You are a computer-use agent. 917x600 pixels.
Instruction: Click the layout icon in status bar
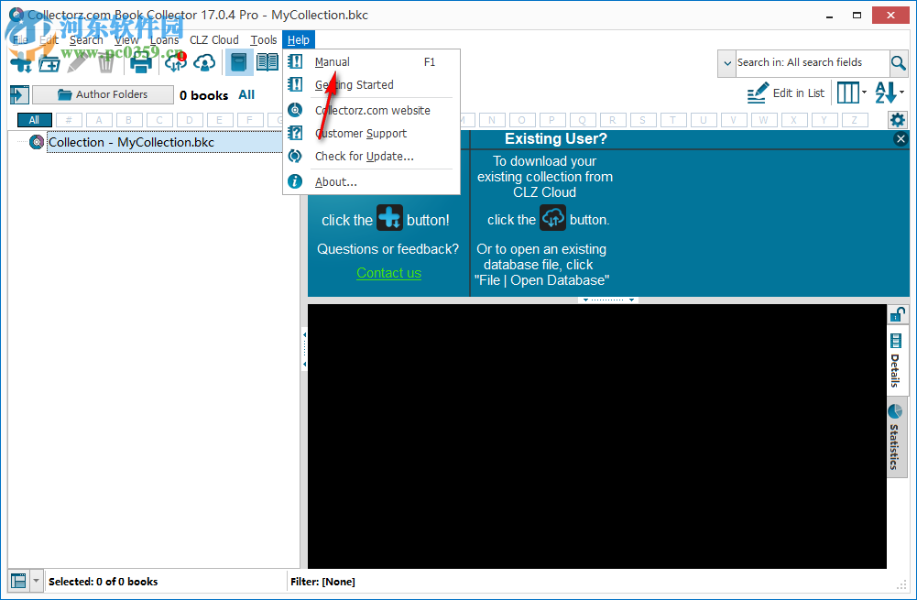(x=18, y=581)
